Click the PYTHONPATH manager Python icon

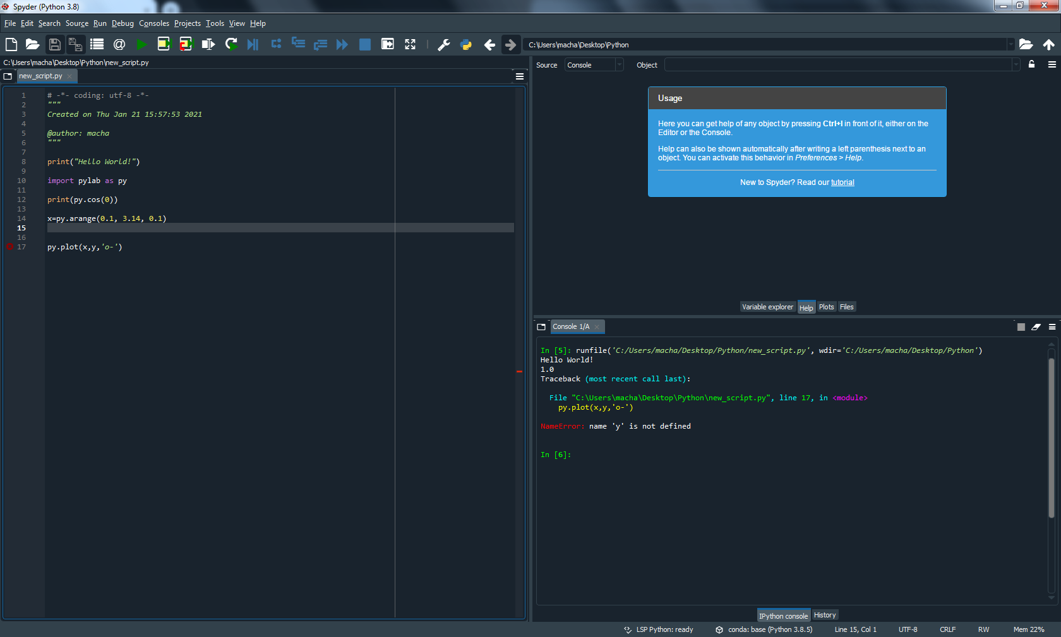click(466, 44)
